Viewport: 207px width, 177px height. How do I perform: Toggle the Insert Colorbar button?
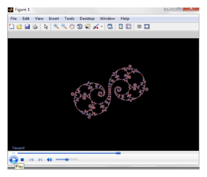(x=121, y=26)
